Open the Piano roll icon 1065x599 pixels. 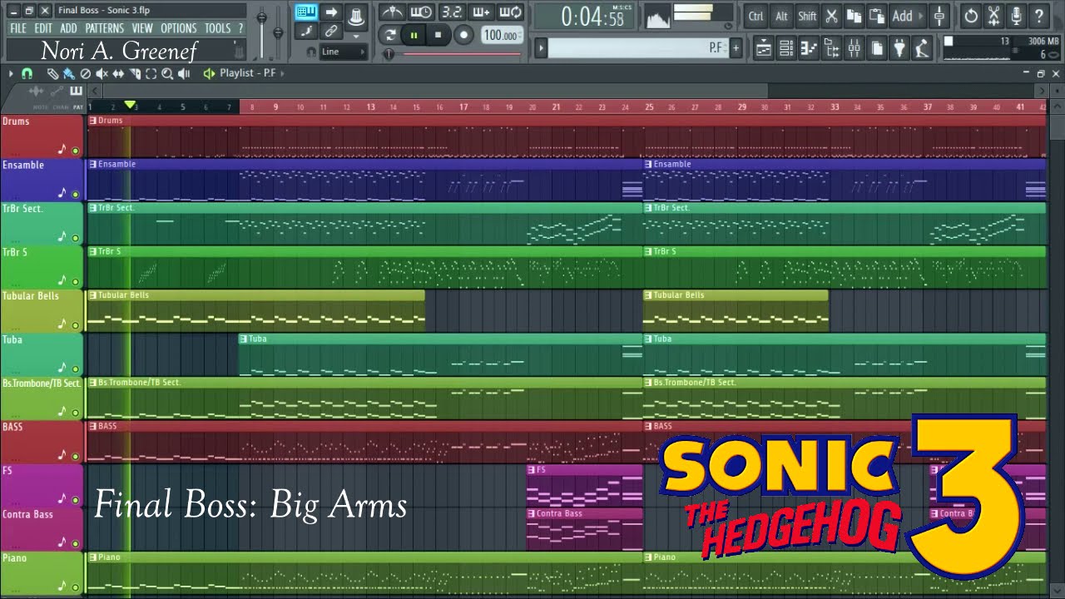(x=809, y=48)
